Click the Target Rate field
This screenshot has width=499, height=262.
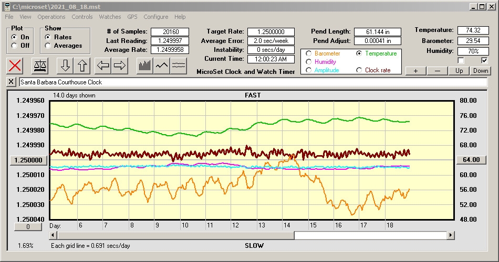[x=271, y=32]
